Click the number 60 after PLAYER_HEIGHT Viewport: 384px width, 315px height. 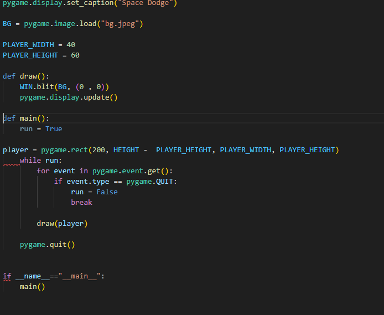click(x=75, y=55)
